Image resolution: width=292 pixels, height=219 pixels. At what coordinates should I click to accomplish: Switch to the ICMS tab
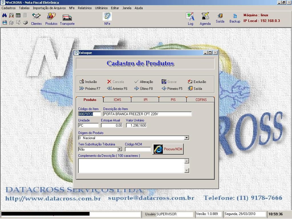coord(117,100)
